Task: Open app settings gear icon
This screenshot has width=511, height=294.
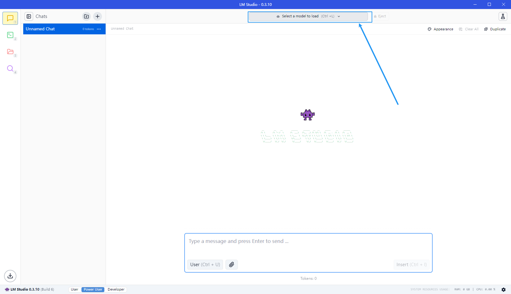Action: point(504,290)
